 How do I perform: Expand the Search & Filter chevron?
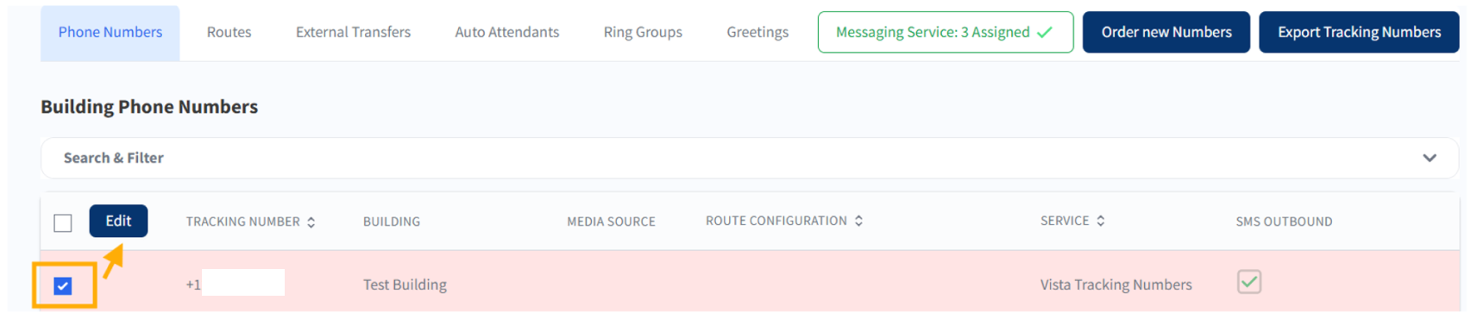(1430, 158)
